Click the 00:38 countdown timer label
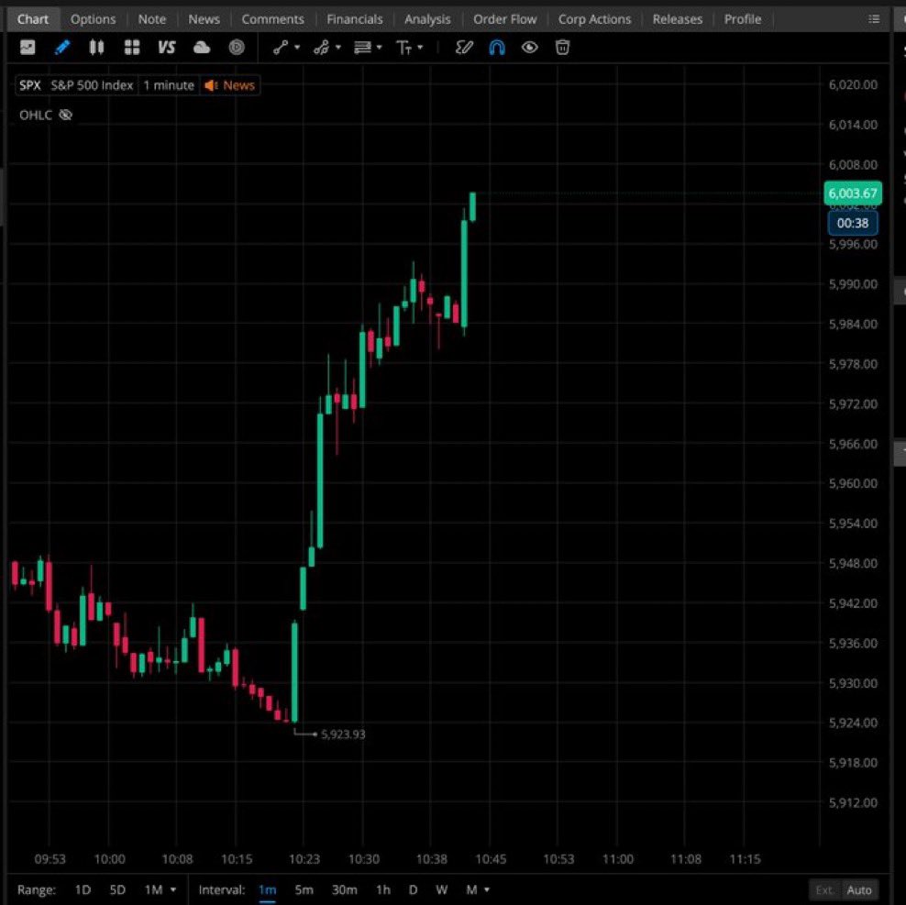Screen dimensions: 906x905 tap(853, 223)
